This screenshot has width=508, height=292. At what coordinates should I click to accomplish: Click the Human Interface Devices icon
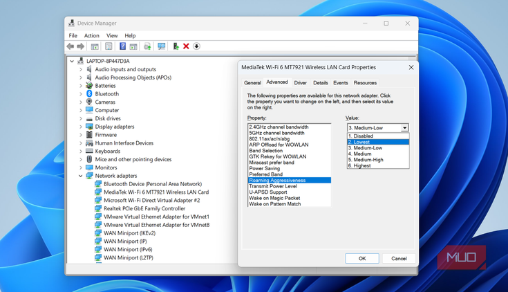click(89, 143)
